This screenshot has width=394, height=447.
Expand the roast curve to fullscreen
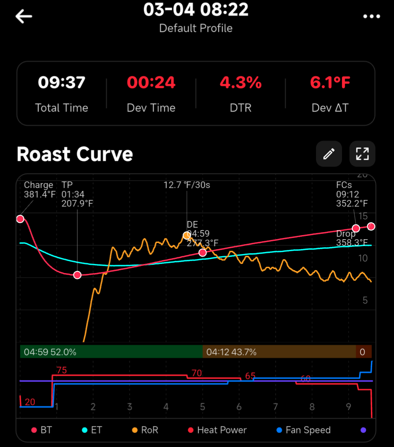[362, 154]
